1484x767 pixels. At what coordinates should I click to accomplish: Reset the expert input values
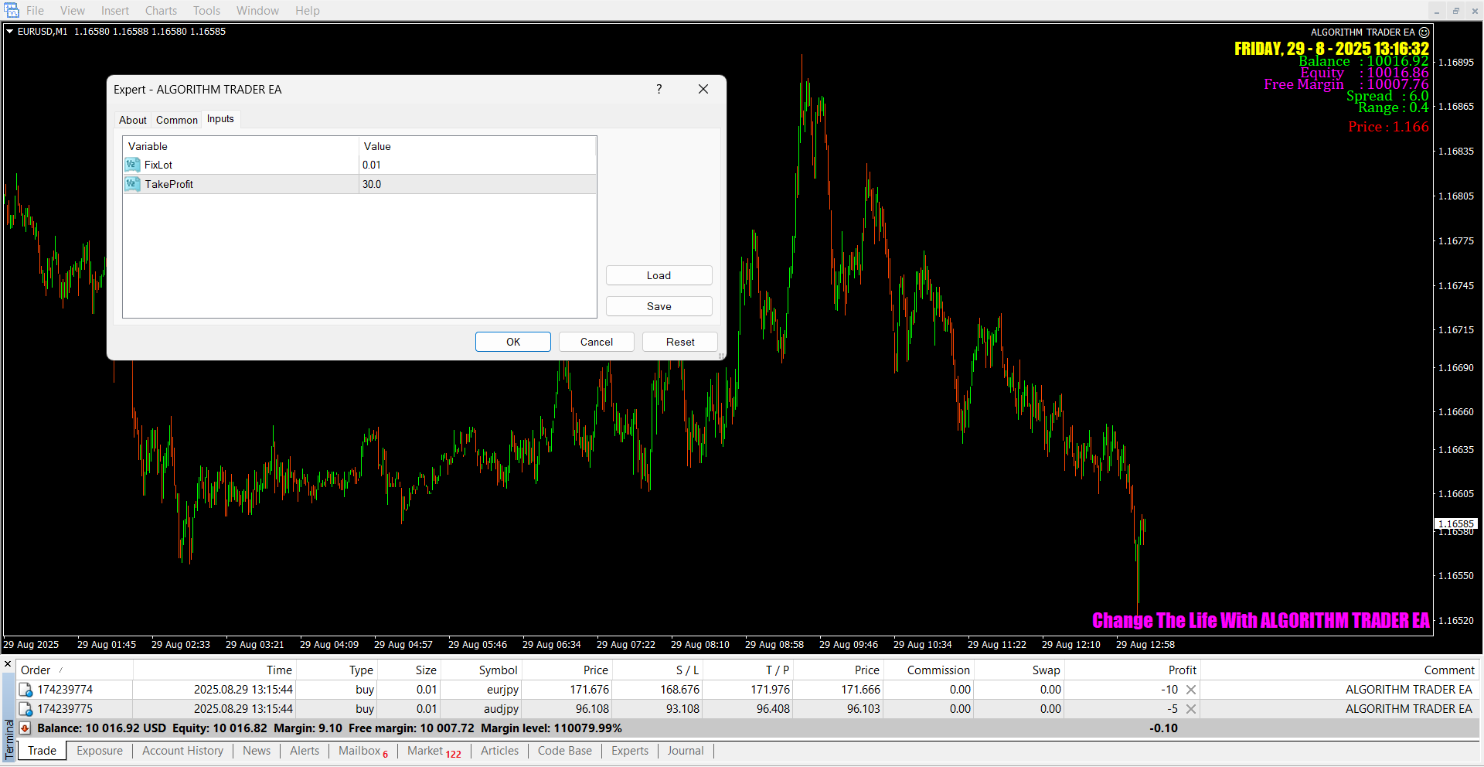click(680, 342)
